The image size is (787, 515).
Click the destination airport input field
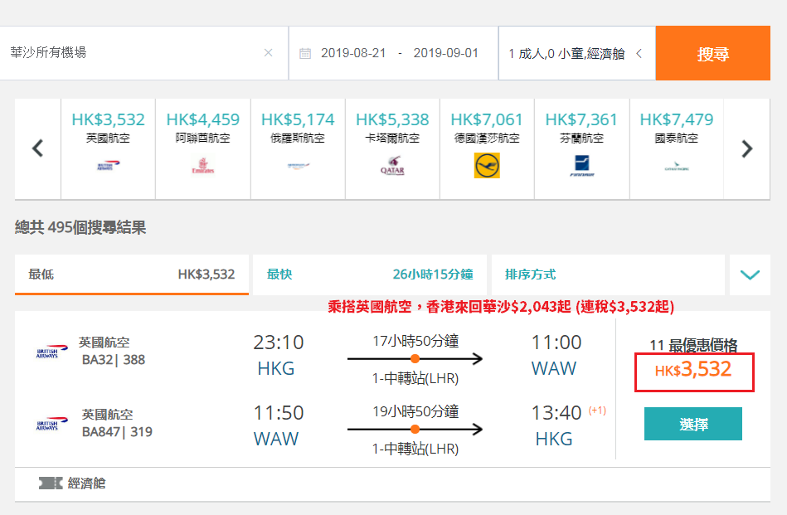[130, 53]
